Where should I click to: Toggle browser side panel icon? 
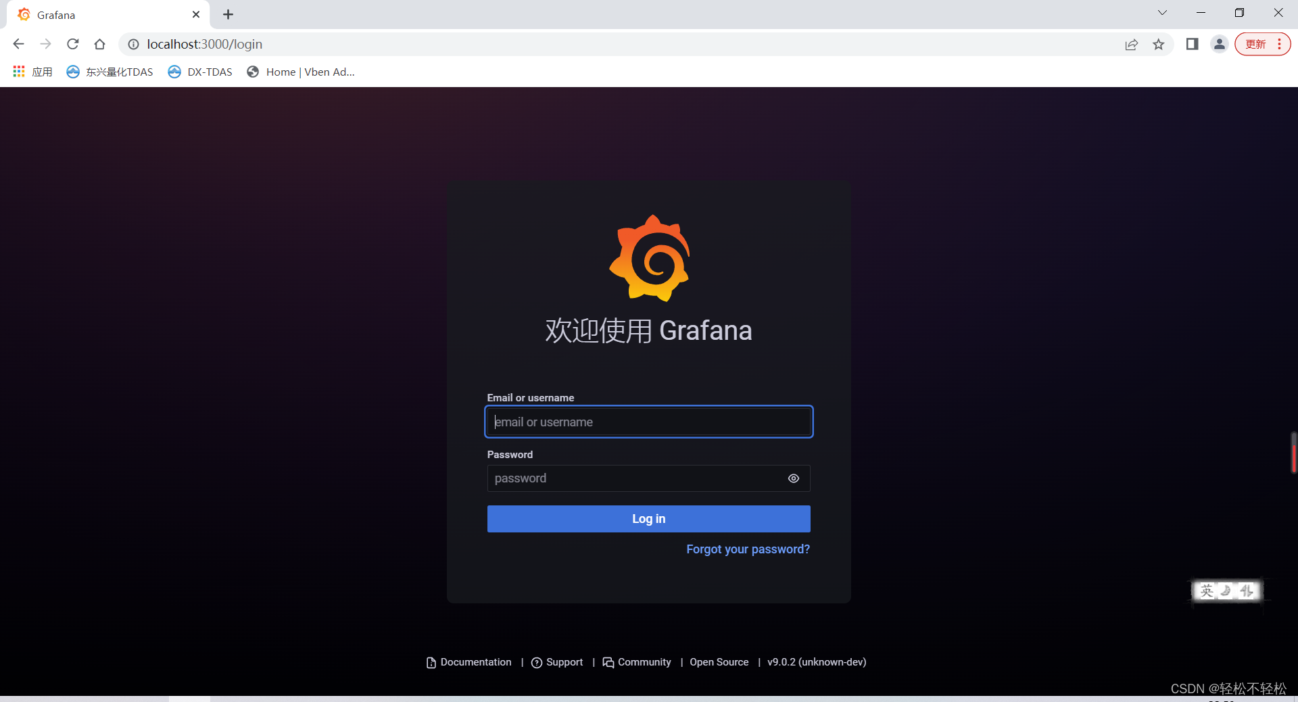(1192, 44)
